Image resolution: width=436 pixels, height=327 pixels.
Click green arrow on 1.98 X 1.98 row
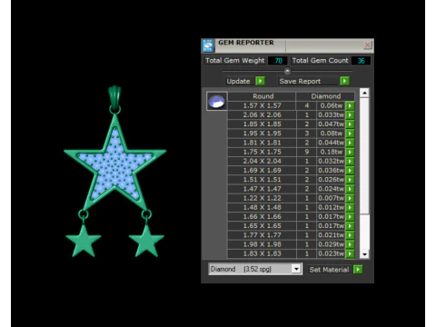pyautogui.click(x=350, y=244)
